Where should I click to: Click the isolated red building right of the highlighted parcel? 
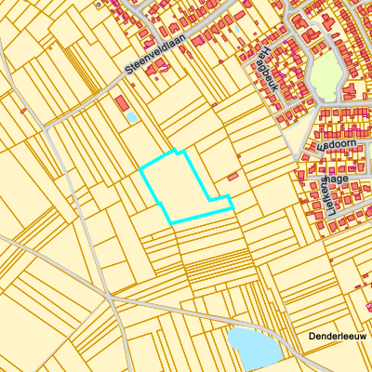(x=232, y=177)
